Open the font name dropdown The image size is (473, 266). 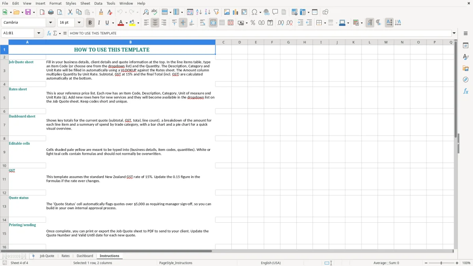50,23
